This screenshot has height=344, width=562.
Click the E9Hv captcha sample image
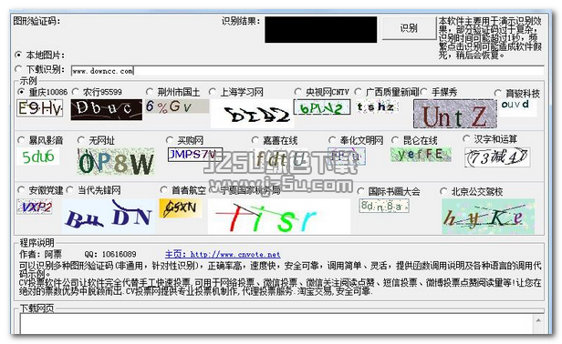coord(40,108)
